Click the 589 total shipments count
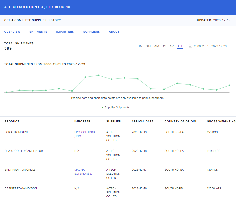The height and width of the screenshot is (200, 236). tap(8, 48)
